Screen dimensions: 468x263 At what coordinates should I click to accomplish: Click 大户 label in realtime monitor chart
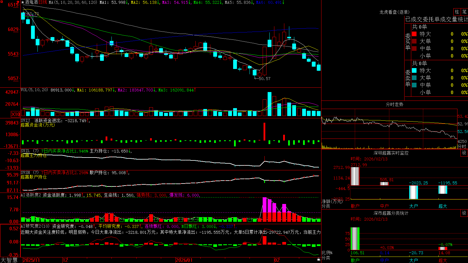(414, 206)
